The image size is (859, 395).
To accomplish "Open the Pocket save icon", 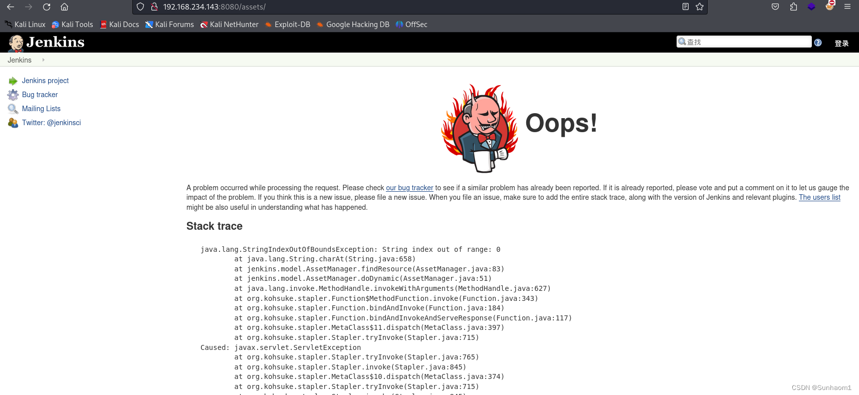I will (775, 7).
